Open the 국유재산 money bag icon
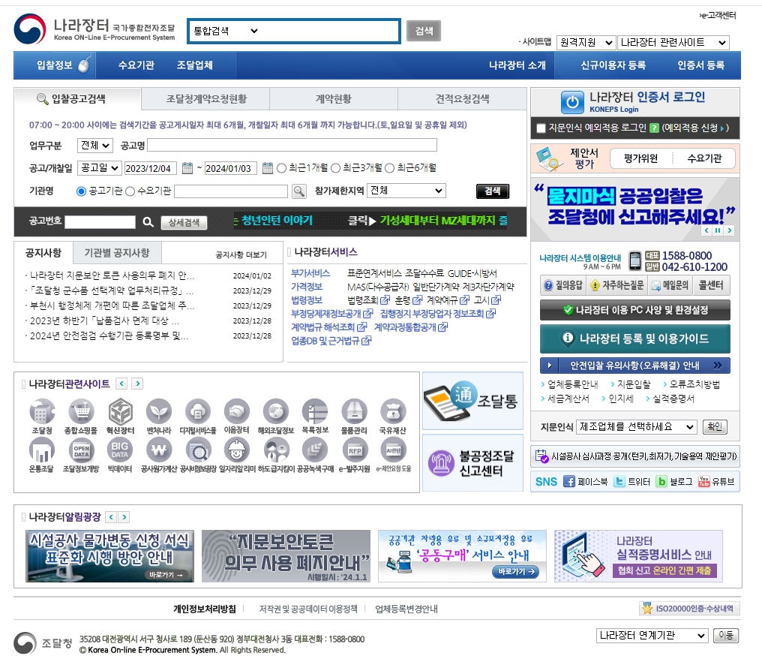 [x=393, y=411]
